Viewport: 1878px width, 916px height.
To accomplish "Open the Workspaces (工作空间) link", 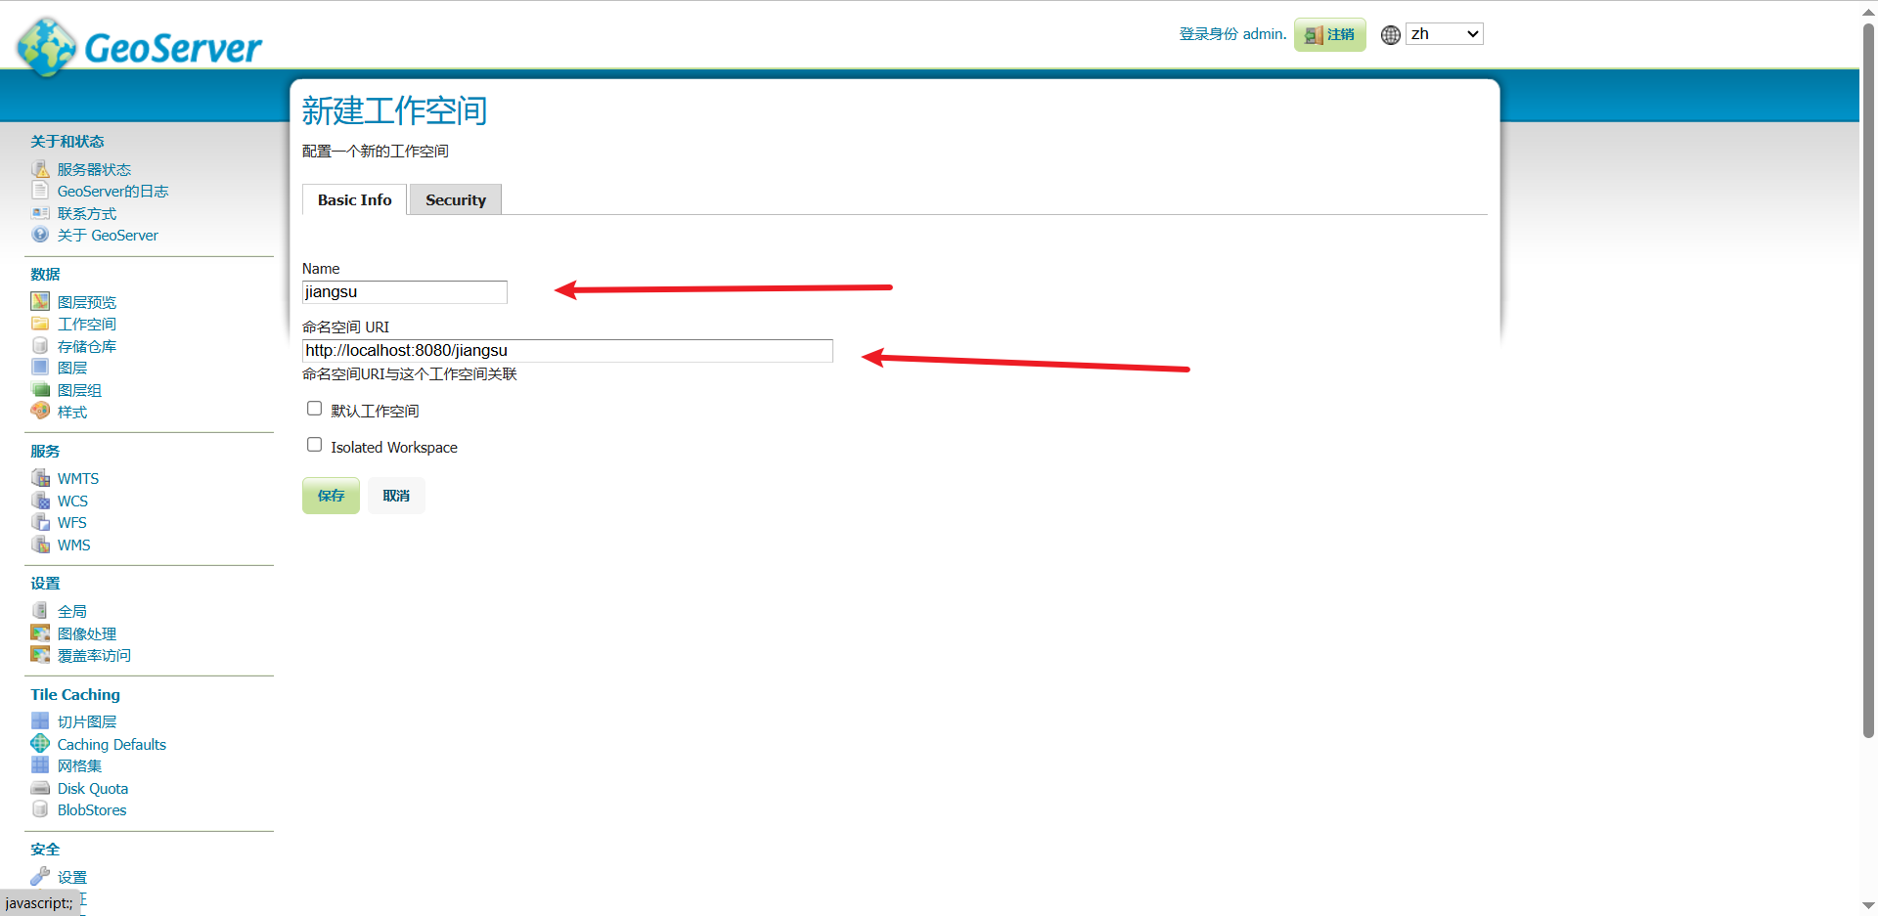I will click(x=87, y=324).
